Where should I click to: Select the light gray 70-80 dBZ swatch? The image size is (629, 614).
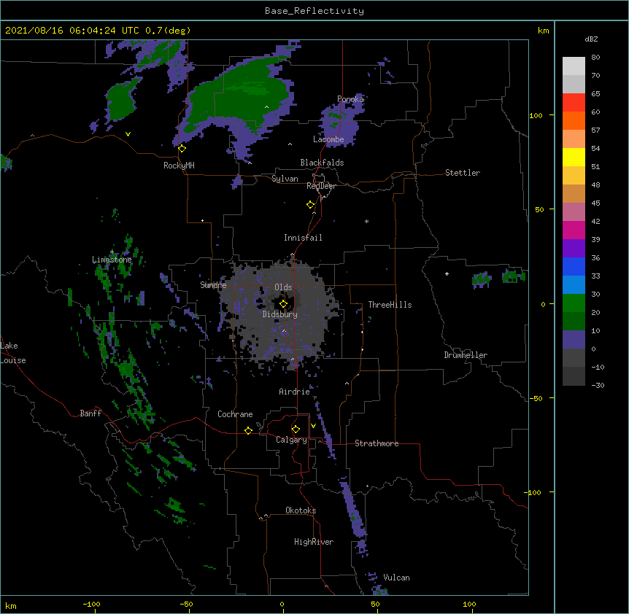(574, 66)
